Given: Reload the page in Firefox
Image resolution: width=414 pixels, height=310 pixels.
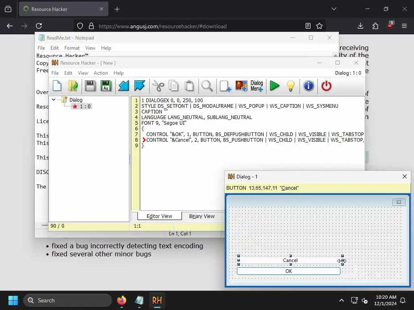Looking at the screenshot, I should click(39, 26).
